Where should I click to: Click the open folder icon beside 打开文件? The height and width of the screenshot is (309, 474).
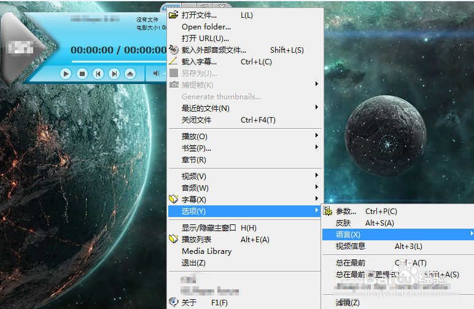(x=174, y=15)
